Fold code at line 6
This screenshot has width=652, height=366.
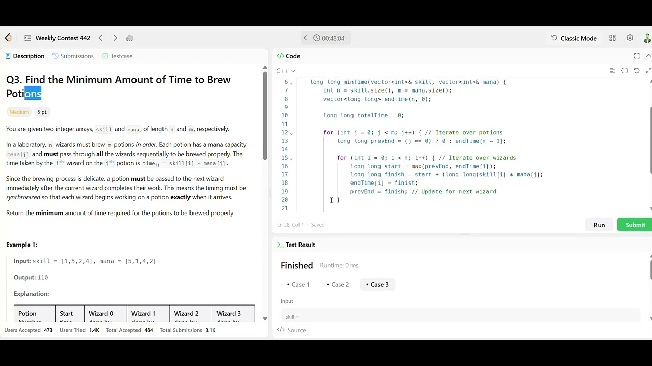291,82
